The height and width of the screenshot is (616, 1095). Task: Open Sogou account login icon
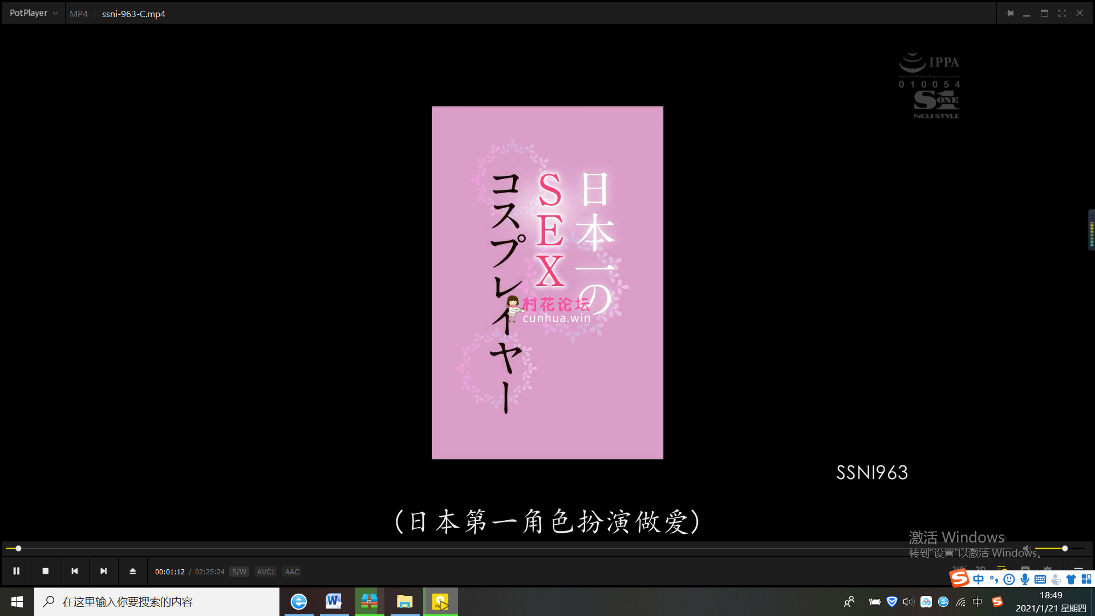(1056, 579)
